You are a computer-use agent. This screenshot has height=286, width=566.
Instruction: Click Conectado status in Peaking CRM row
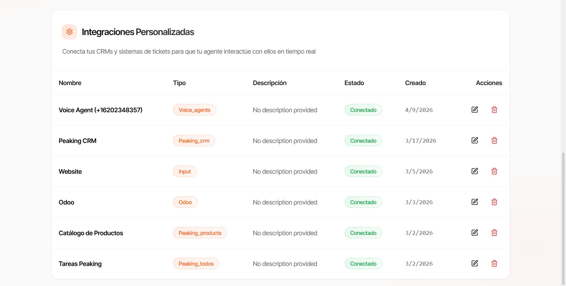363,140
